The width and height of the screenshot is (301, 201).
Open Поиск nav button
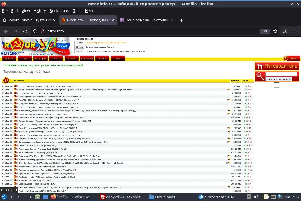pos(71,58)
